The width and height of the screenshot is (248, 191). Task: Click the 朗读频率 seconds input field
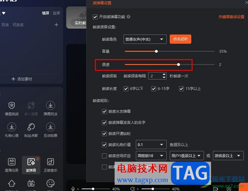click(155, 76)
